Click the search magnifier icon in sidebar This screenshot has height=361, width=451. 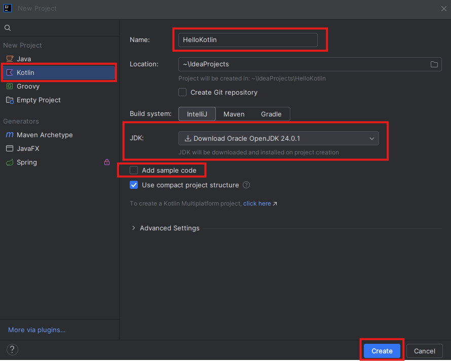(x=8, y=28)
